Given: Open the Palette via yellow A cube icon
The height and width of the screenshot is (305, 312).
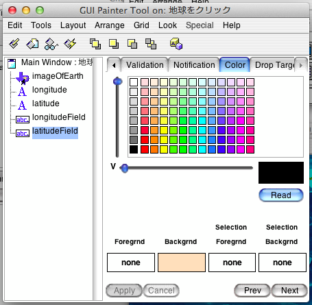Looking at the screenshot, I should pos(176,44).
